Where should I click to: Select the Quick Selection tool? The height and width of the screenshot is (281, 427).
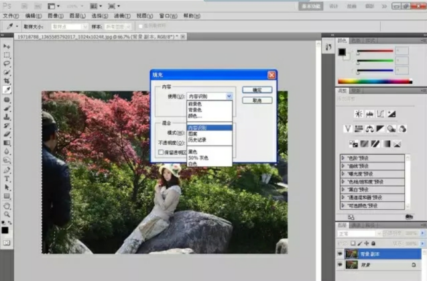click(x=7, y=72)
